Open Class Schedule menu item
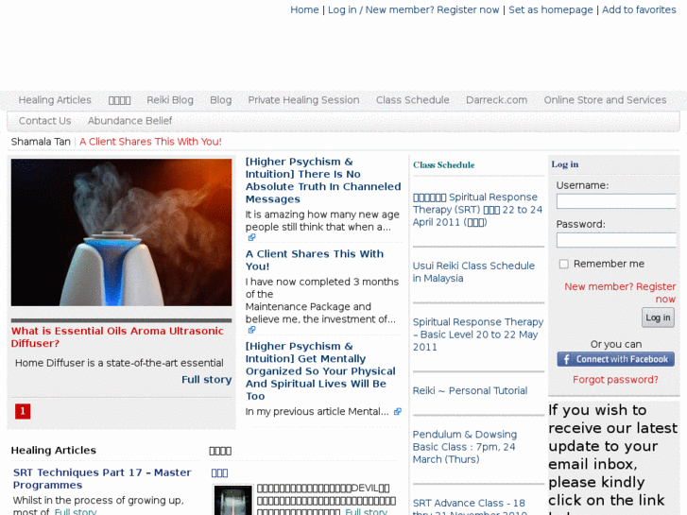Screen dimensions: 687x515 (413, 100)
